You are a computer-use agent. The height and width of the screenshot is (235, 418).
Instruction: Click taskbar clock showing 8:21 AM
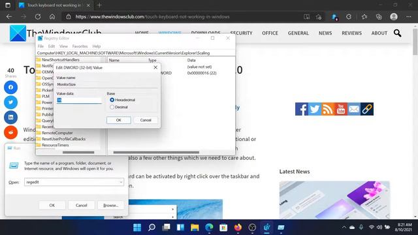[x=404, y=227]
